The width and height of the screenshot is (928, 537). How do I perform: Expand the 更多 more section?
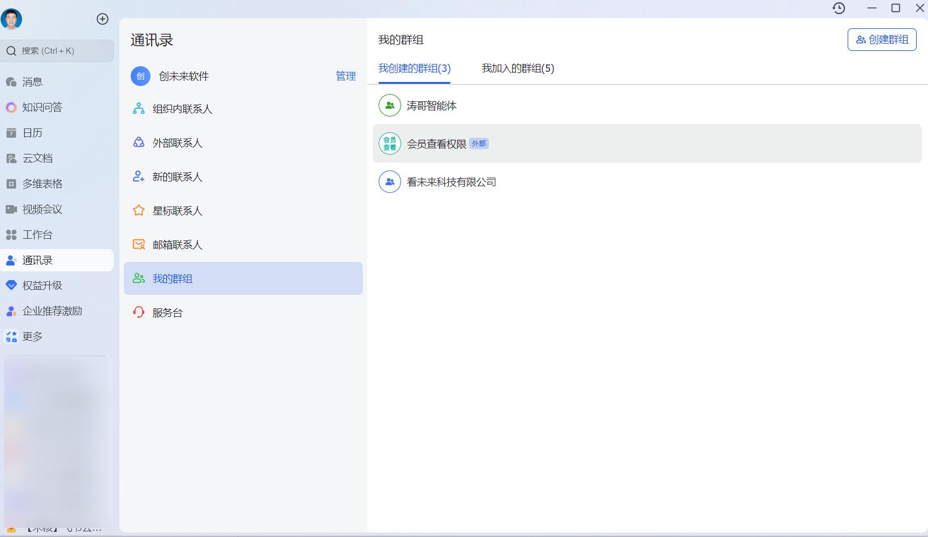[x=32, y=336]
